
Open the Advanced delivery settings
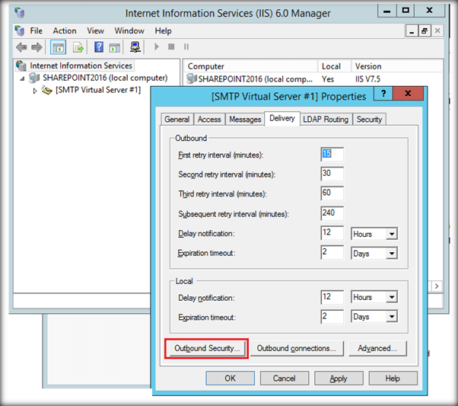(377, 348)
